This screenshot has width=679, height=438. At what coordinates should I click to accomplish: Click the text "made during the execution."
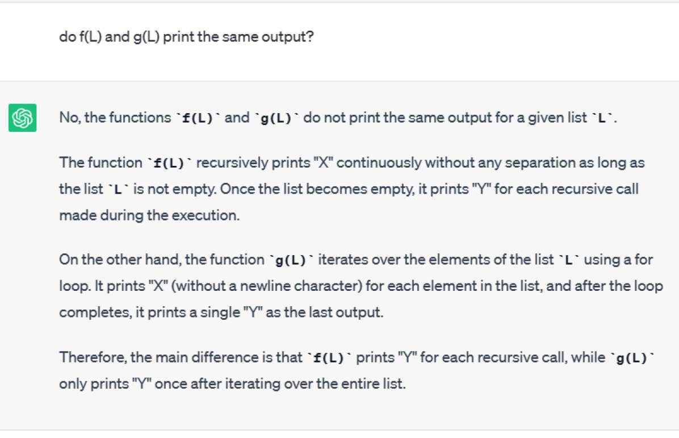click(149, 215)
